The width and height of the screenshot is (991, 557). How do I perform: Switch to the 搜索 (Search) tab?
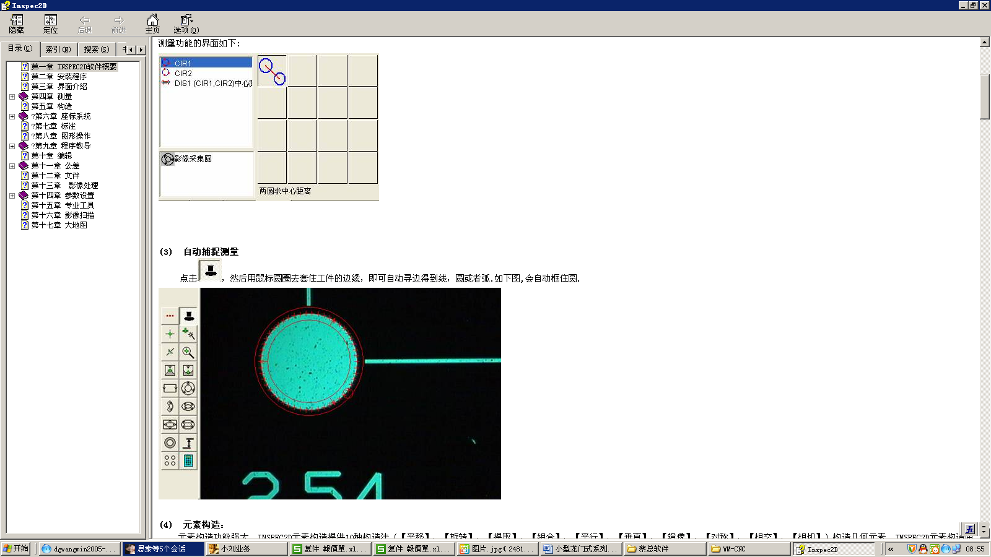(x=96, y=50)
